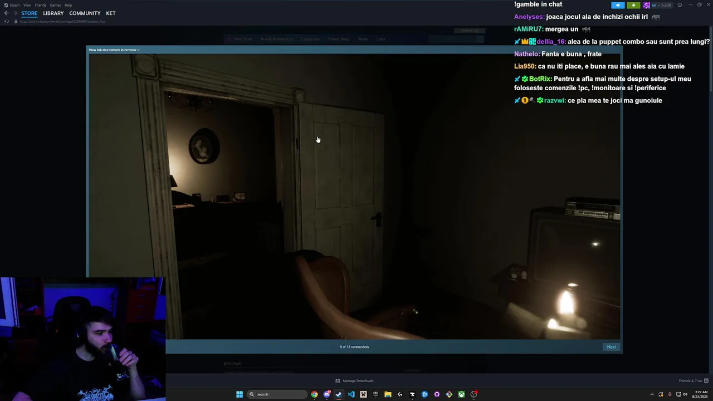Open GitHub Desktop from taskbar
713x401 pixels.
click(437, 394)
